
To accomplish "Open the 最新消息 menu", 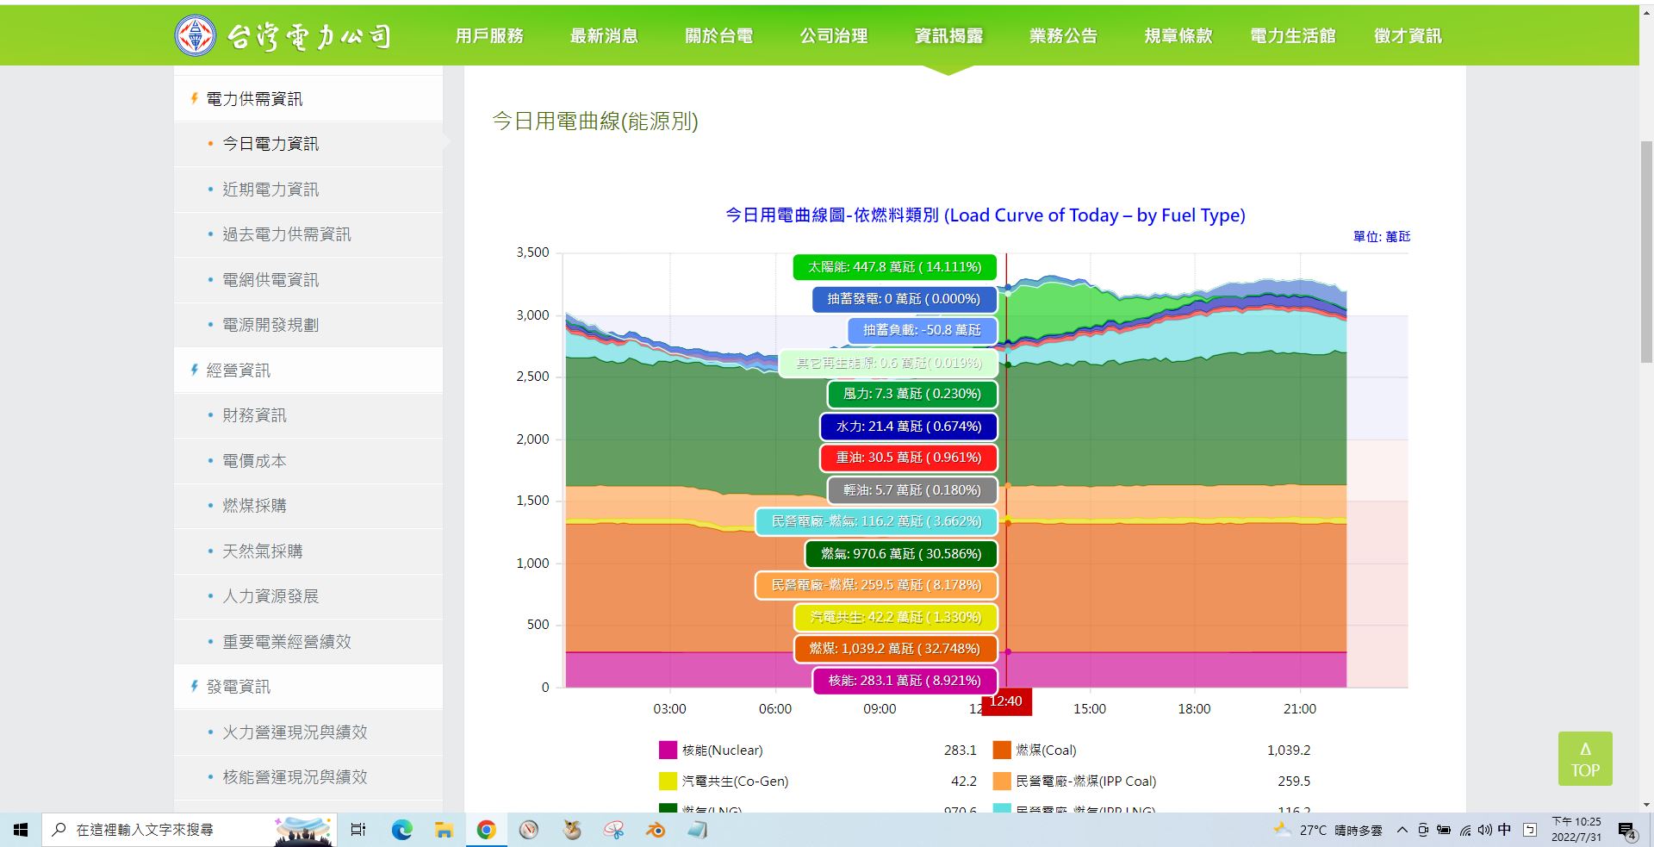I will coord(604,35).
